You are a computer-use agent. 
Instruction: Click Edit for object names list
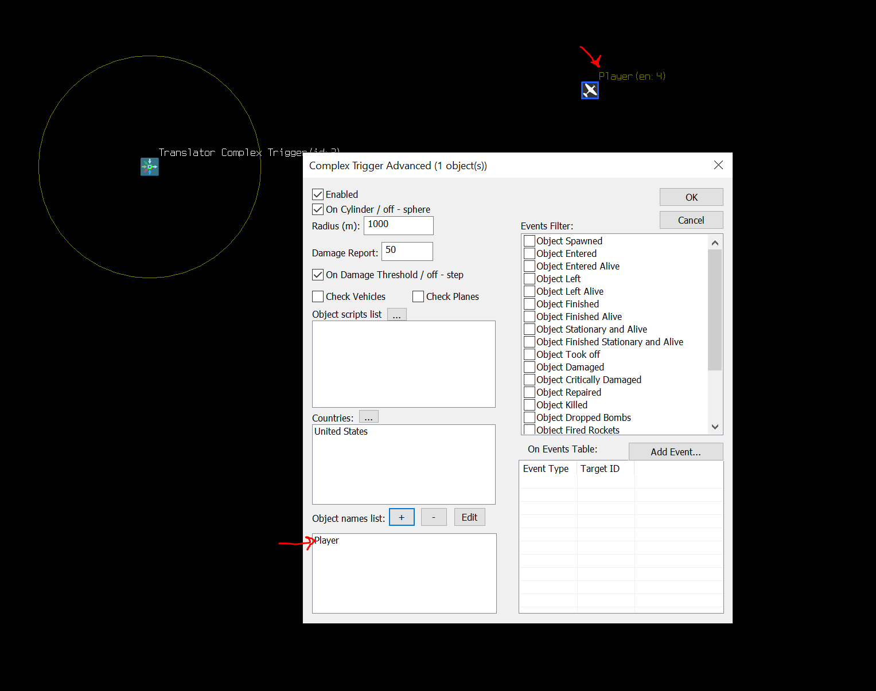[469, 517]
